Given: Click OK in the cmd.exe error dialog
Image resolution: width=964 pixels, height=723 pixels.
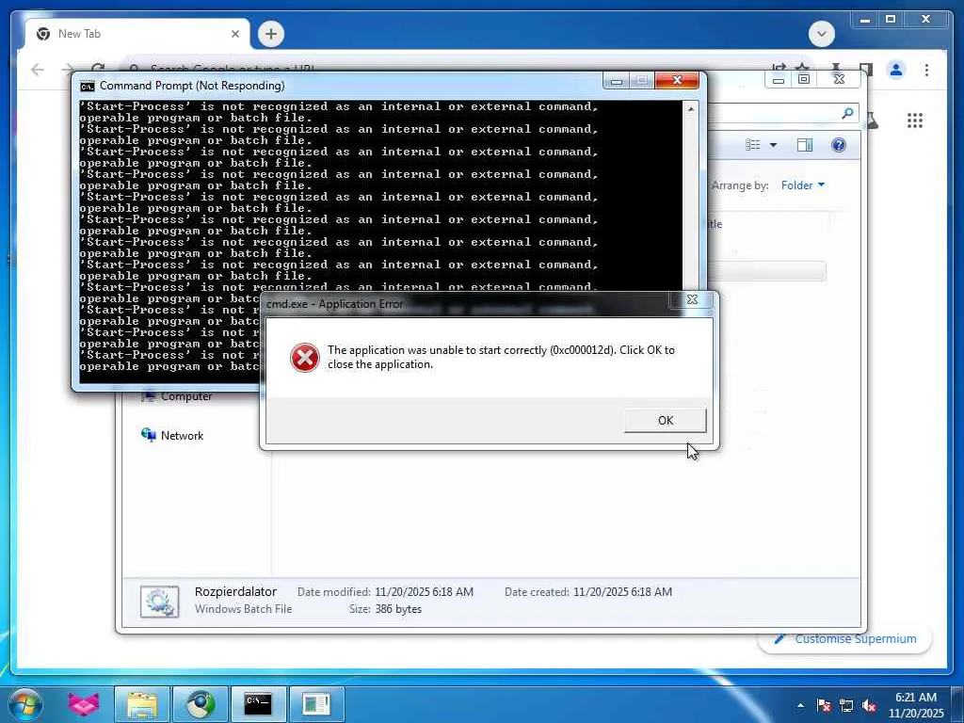Looking at the screenshot, I should pyautogui.click(x=666, y=421).
